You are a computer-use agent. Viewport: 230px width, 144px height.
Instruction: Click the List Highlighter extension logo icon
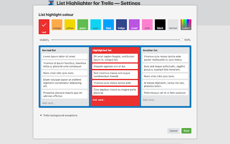[x=51, y=3]
